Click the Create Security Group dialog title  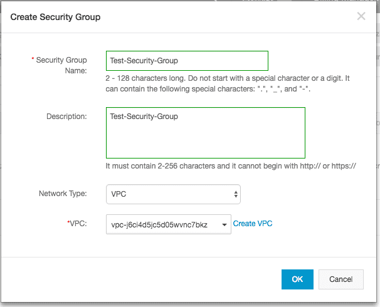point(55,17)
